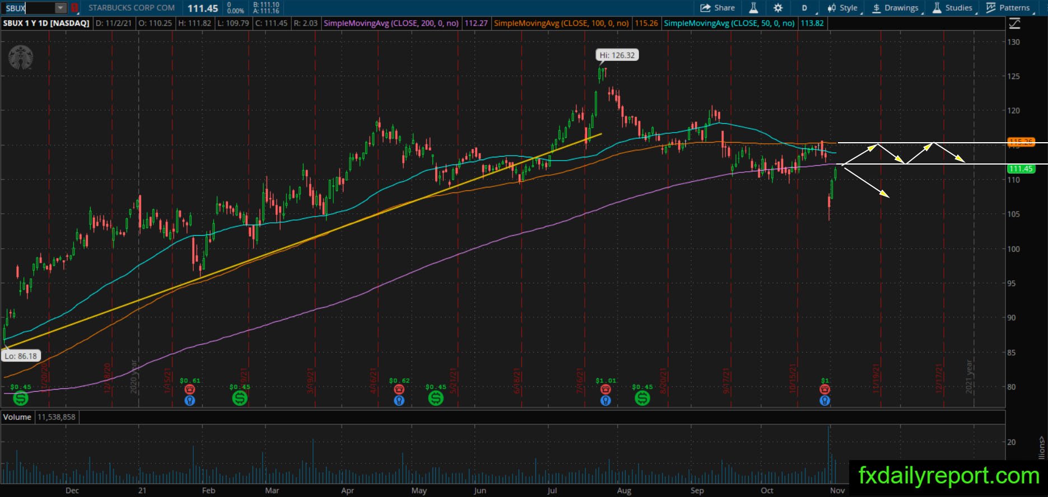Screen dimensions: 1048x497
Task: Click the blue lightbulb under $0.61
Action: click(x=190, y=401)
